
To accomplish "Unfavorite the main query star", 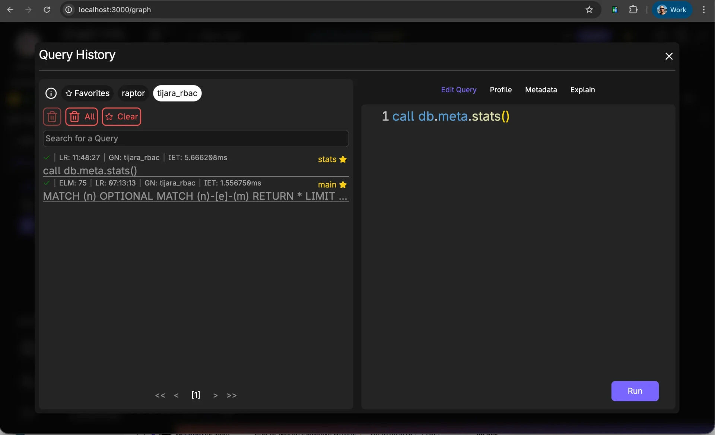I will tap(343, 184).
